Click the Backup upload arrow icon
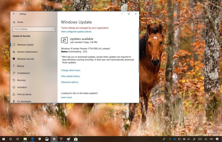This screenshot has width=222, height=142. pos(14,66)
